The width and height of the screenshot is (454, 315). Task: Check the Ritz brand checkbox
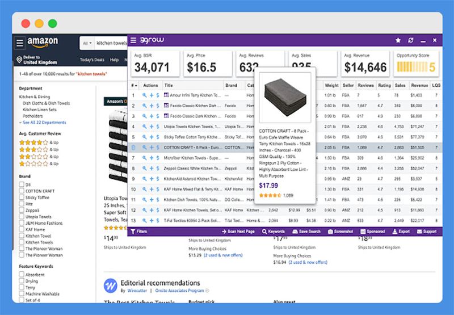coord(22,204)
